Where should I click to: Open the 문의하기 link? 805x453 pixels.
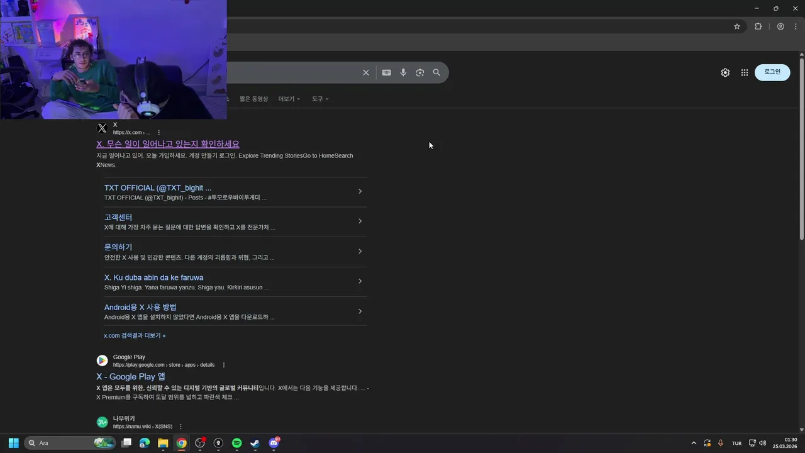pos(118,247)
